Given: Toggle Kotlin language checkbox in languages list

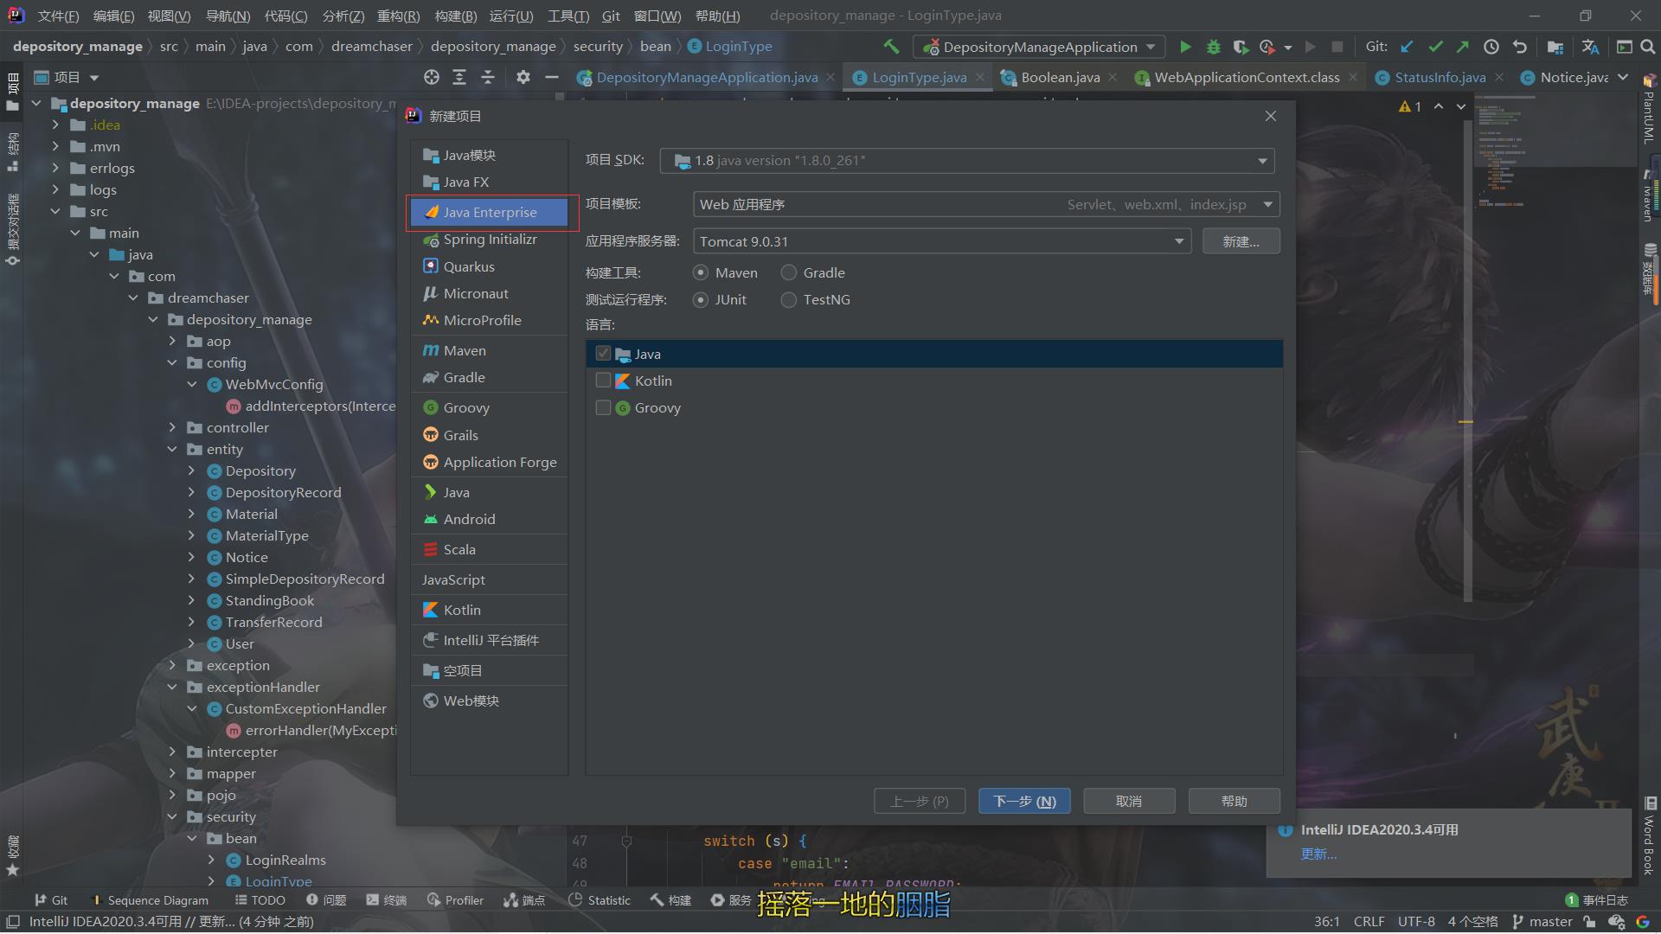Looking at the screenshot, I should tap(602, 380).
